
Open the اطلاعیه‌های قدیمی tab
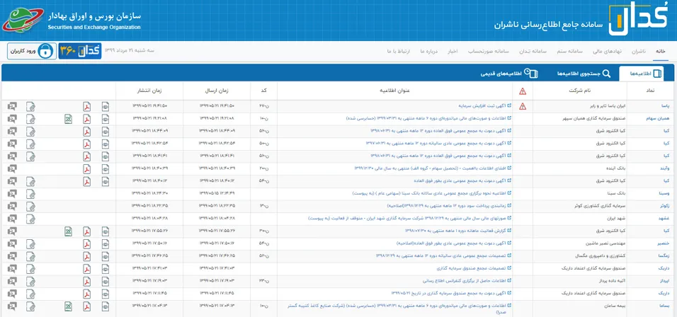tap(509, 74)
